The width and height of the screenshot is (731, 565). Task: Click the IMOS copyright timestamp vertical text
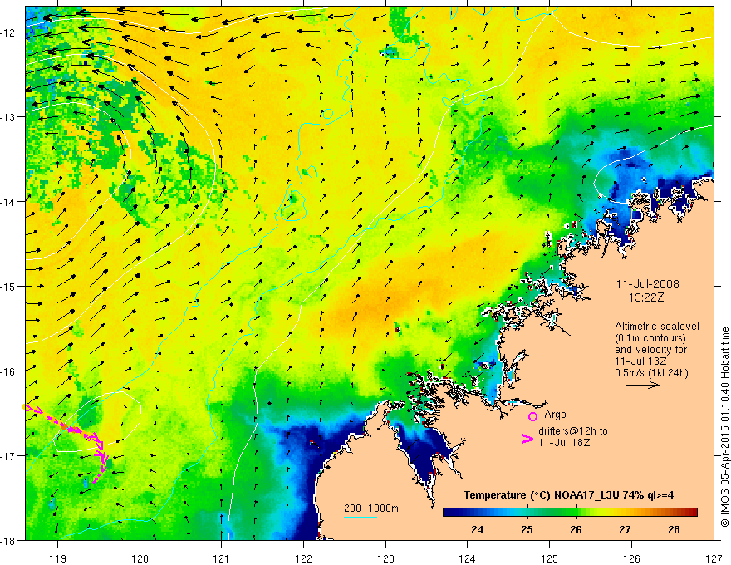pyautogui.click(x=724, y=427)
